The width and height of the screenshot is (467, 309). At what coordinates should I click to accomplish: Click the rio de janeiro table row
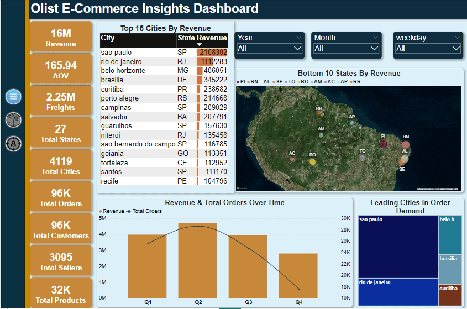pos(164,62)
